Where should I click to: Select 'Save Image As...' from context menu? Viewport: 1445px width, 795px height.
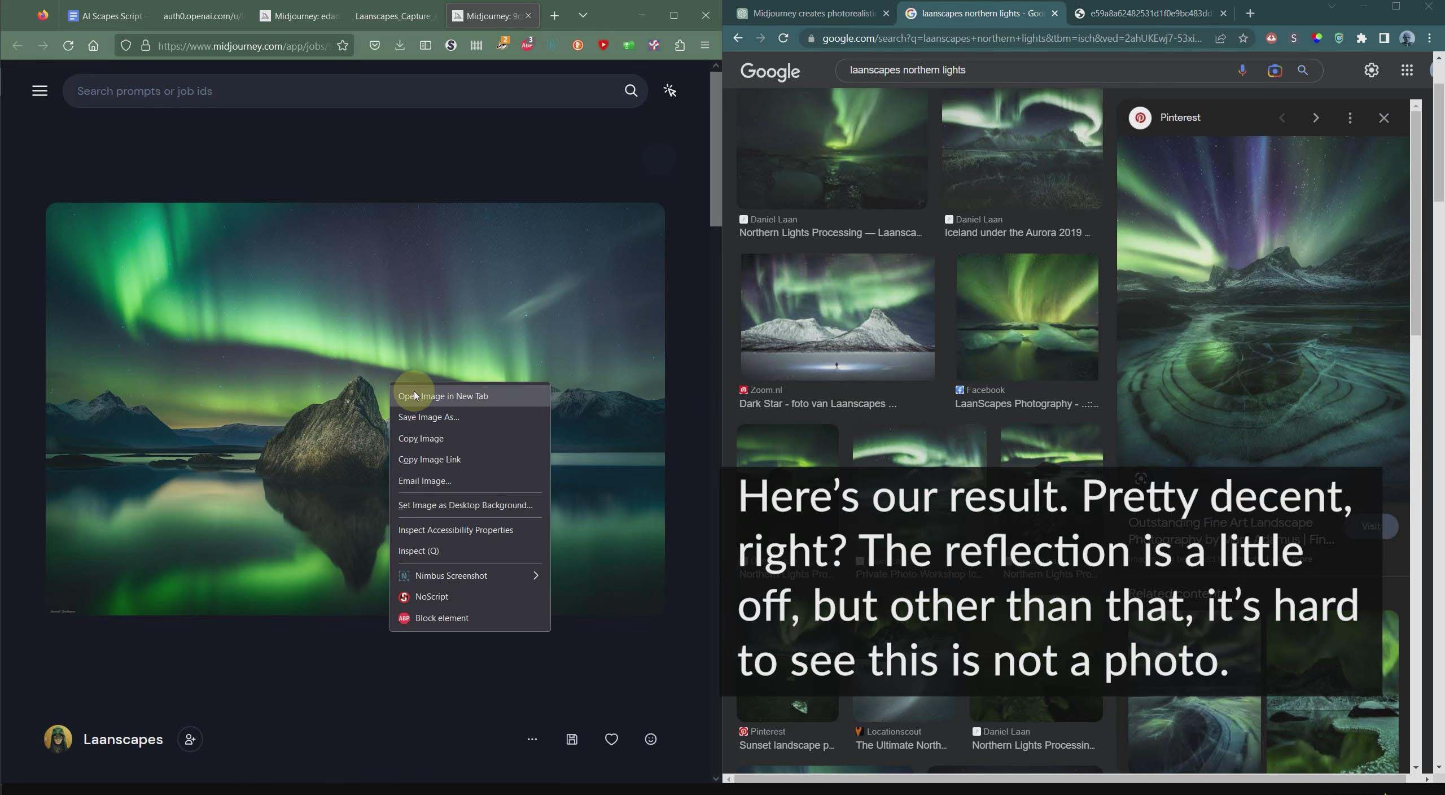(428, 416)
